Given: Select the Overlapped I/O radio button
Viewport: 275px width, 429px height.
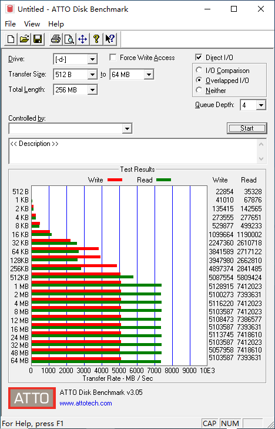Looking at the screenshot, I should point(199,80).
